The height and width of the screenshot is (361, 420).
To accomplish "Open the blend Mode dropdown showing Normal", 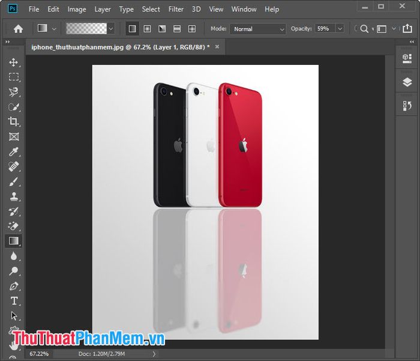I will click(x=257, y=29).
